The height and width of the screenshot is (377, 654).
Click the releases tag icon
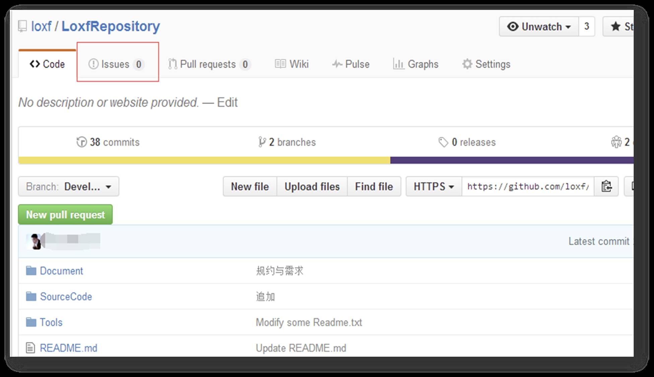pyautogui.click(x=443, y=142)
